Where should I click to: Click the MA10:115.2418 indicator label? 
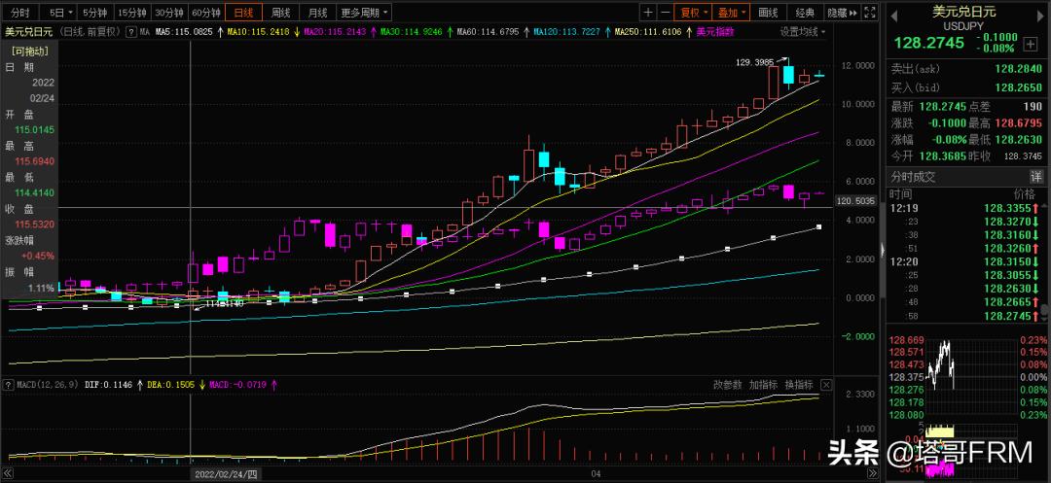[x=258, y=31]
